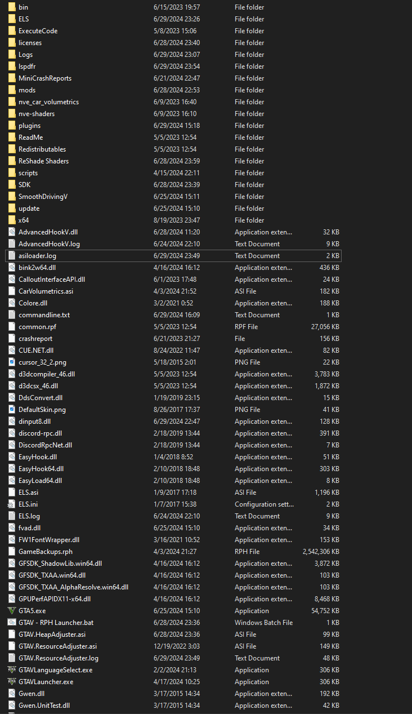Select the FW1FontWrapper.dll file name

click(49, 540)
